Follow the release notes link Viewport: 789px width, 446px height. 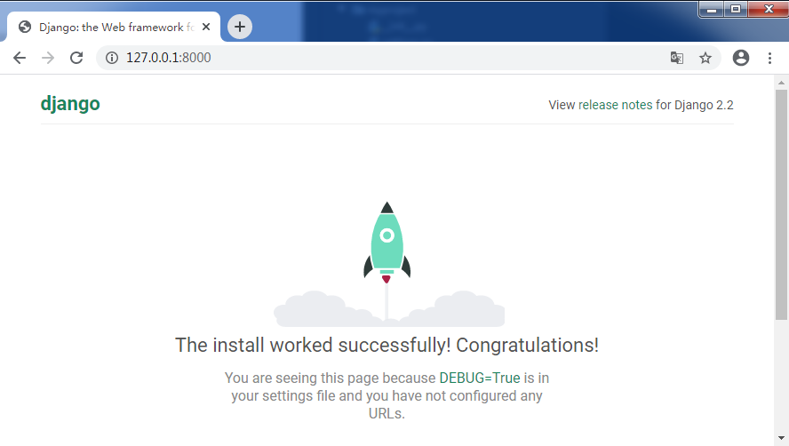pyautogui.click(x=616, y=105)
